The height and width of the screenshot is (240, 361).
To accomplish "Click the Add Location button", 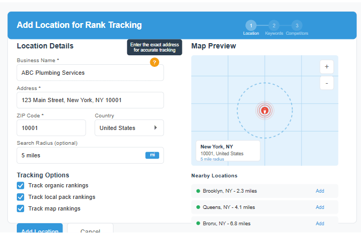I will point(39,231).
